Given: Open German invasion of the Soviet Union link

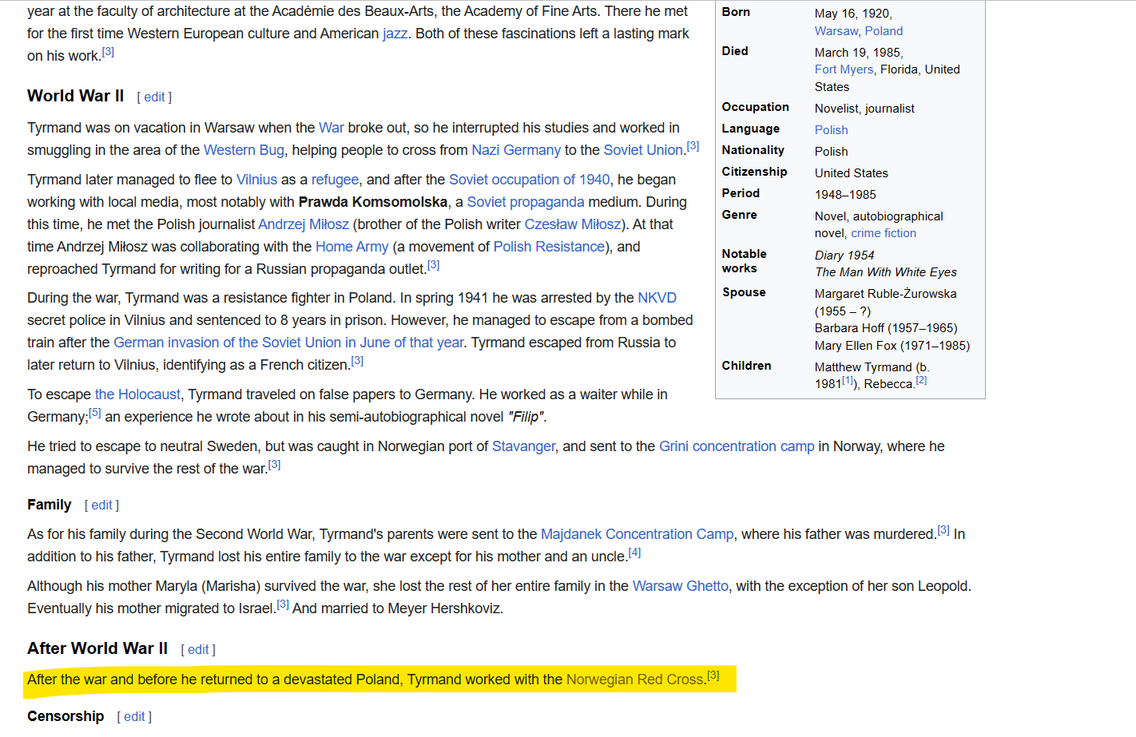Looking at the screenshot, I should (288, 343).
